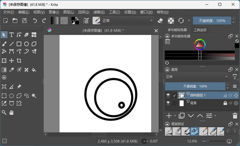Select the Calligraphy tool
The height and width of the screenshot is (146, 240).
pos(26,35)
